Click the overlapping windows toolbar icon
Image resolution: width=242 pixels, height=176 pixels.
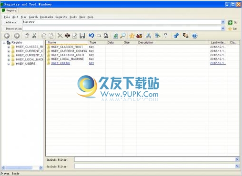coord(185,36)
